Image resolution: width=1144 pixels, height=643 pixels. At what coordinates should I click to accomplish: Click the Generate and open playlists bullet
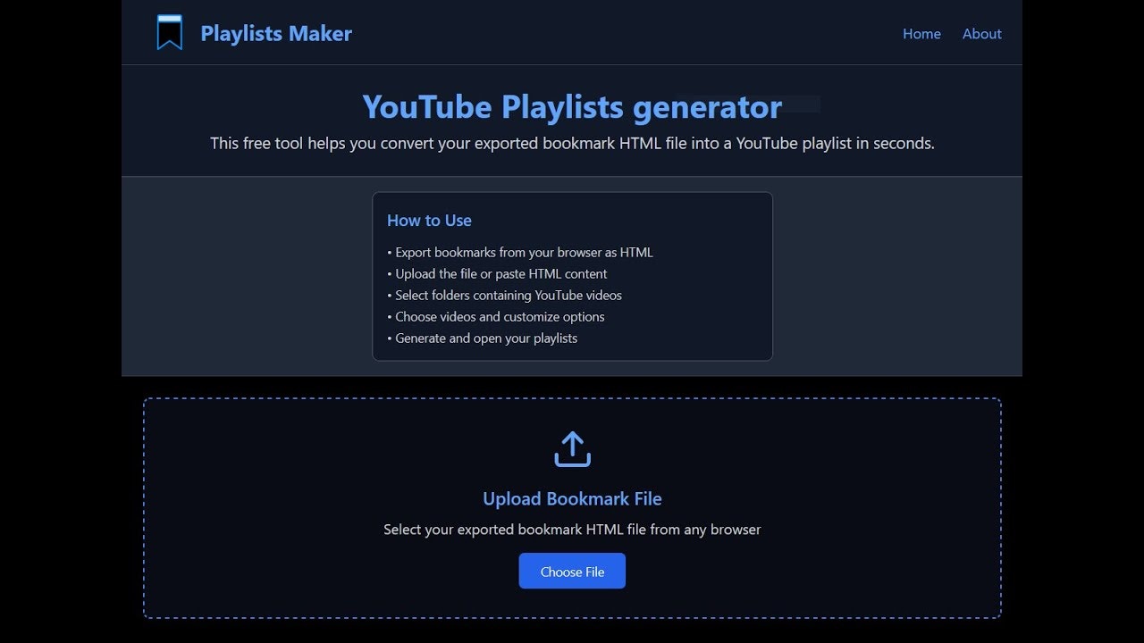point(483,338)
